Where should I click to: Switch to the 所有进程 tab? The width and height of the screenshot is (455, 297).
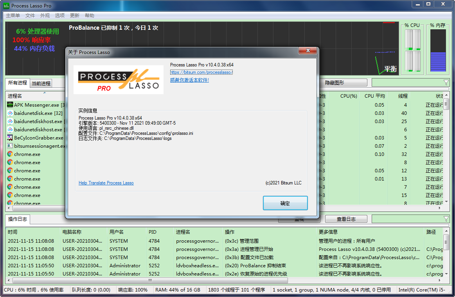point(18,82)
